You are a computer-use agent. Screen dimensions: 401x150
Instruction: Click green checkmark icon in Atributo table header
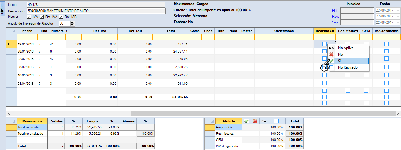tap(246, 121)
